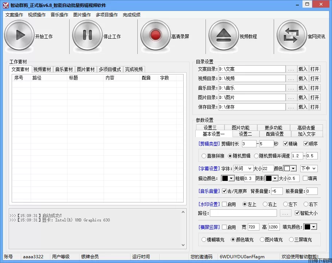The height and width of the screenshot is (263, 332).
Task: Toggle the 精确 checkbox
Action: pos(286,144)
